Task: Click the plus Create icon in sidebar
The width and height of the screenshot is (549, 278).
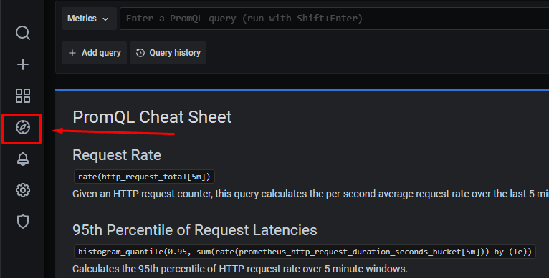Action: click(x=23, y=64)
